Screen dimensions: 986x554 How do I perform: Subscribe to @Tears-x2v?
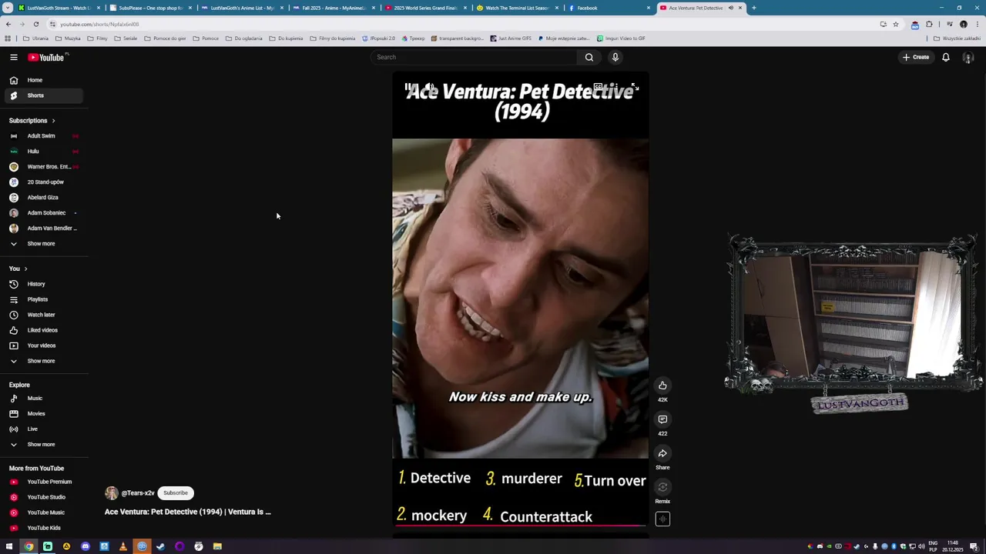[176, 493]
